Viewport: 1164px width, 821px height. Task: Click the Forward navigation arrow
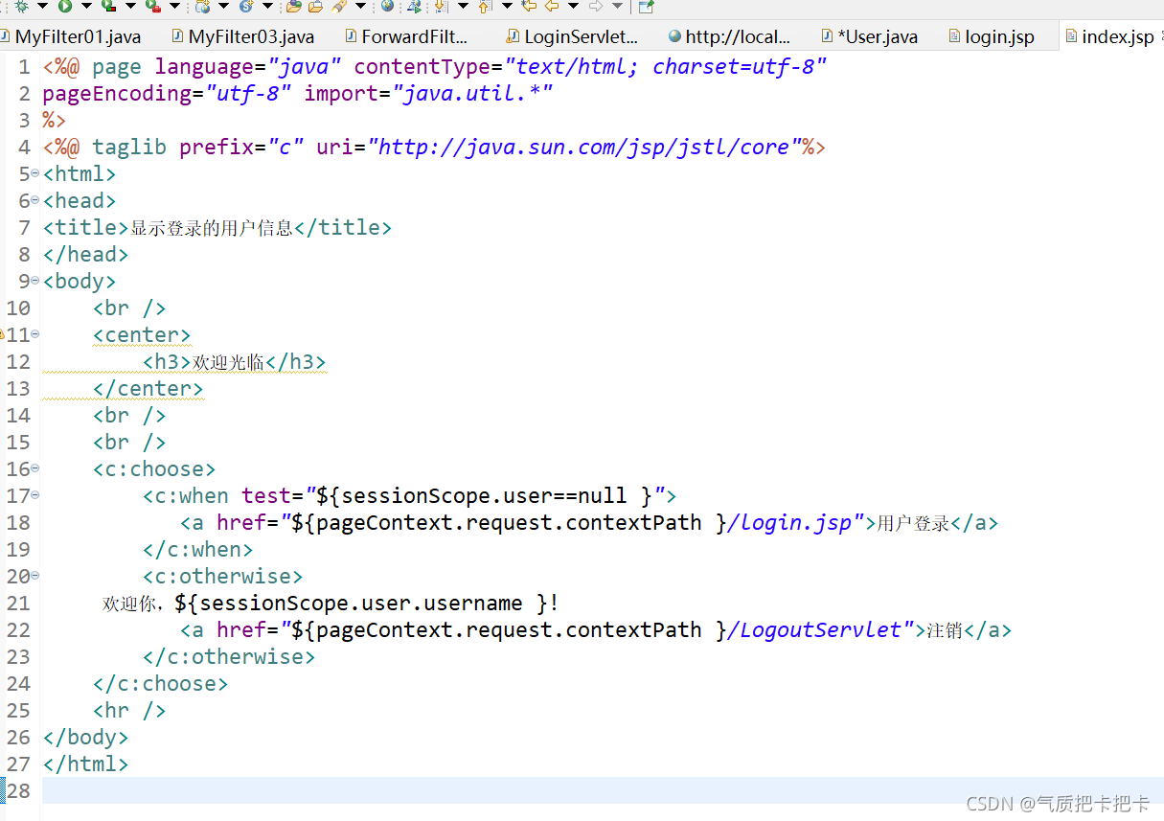point(595,7)
